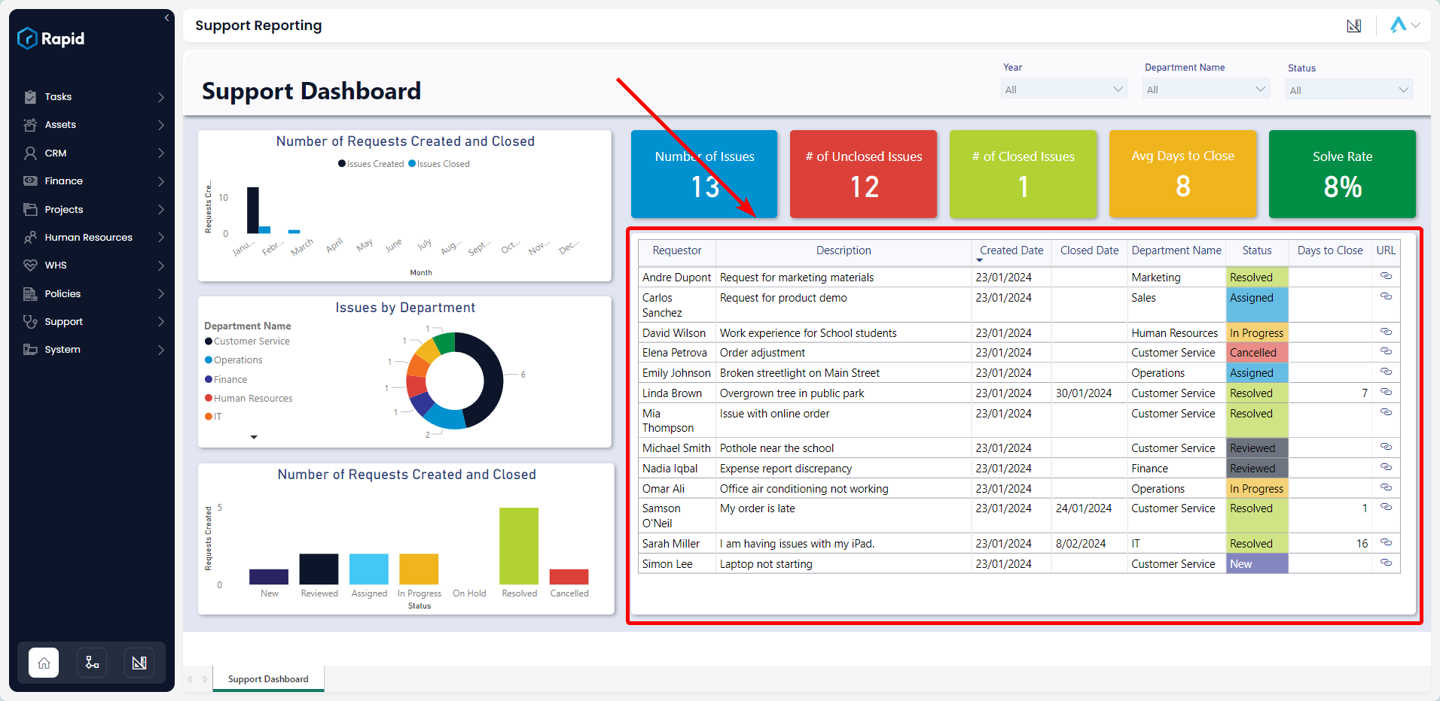Screen dimensions: 1440x701
Task: Open the URL link icon for Andre Dupont
Action: [1386, 276]
